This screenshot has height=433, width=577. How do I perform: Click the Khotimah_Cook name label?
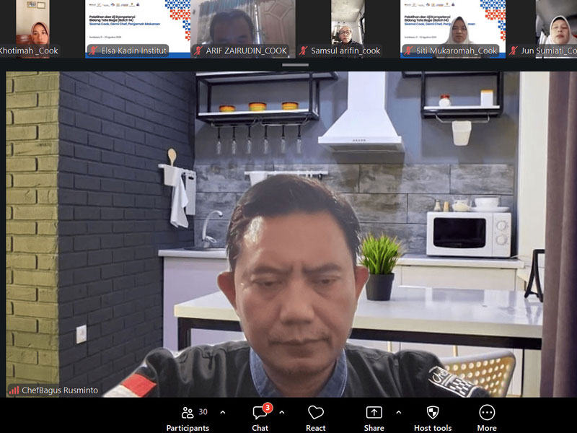(x=29, y=51)
